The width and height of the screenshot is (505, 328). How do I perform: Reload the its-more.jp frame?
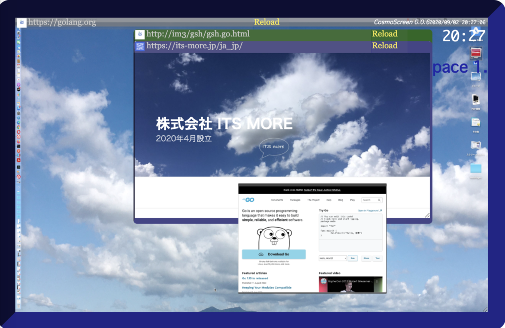385,46
